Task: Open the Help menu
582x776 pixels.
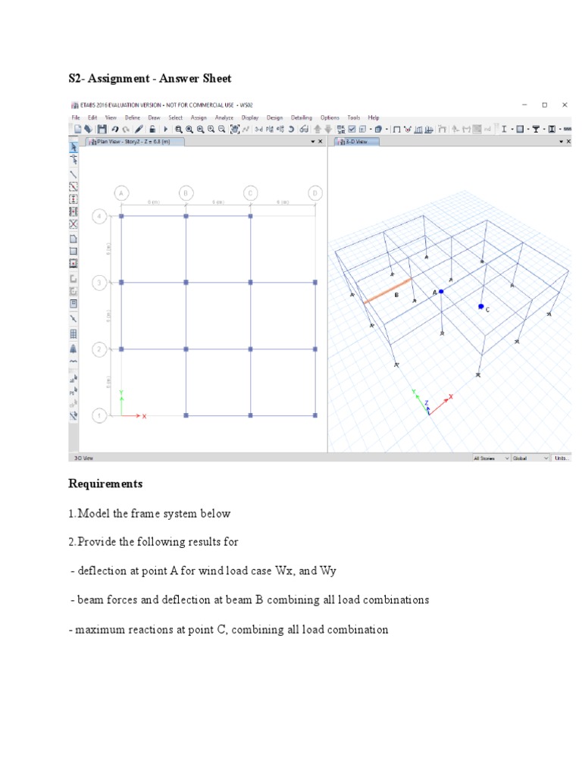Action: (x=374, y=117)
